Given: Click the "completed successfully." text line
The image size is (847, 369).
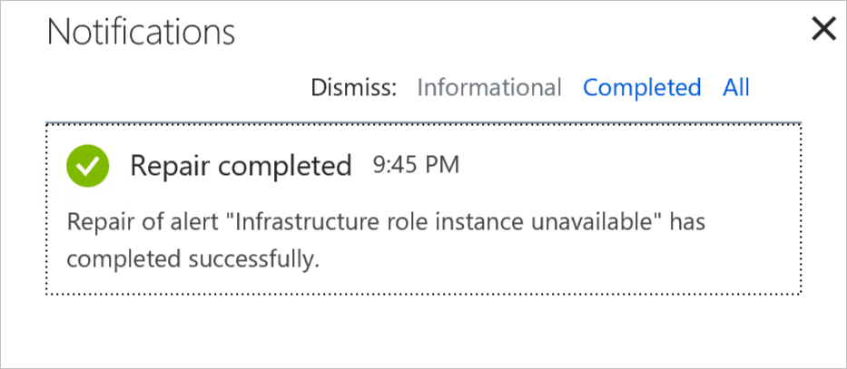Looking at the screenshot, I should (193, 258).
